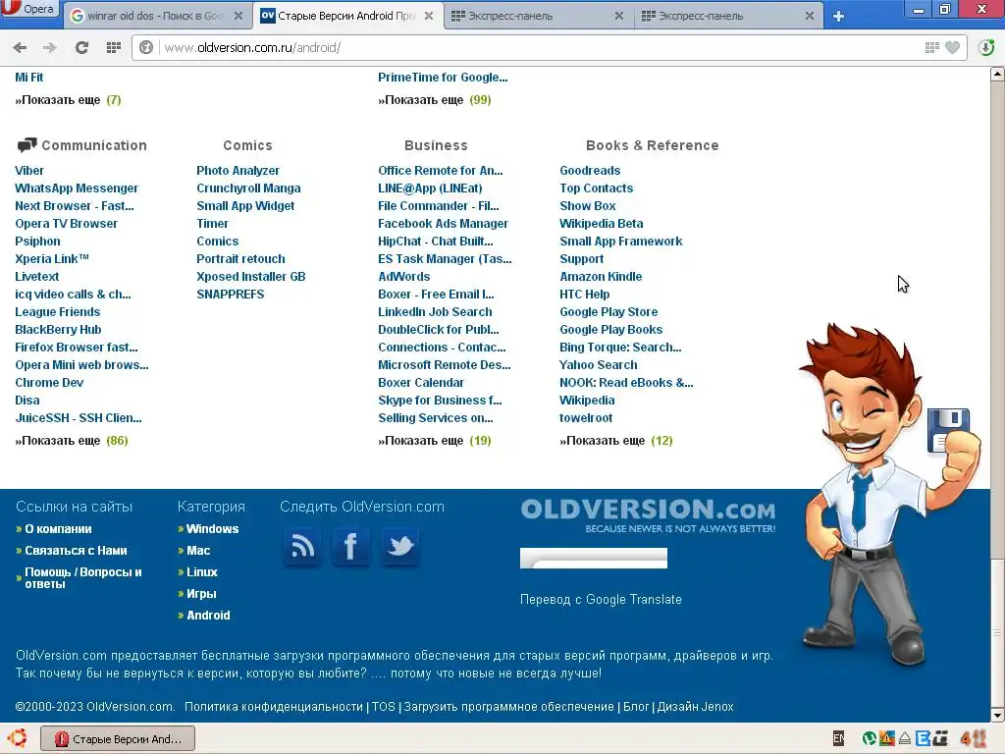Select the Android category in footer
This screenshot has width=1005, height=754.
(x=208, y=616)
